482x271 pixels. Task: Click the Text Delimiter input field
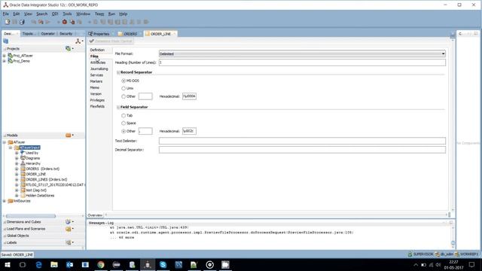(x=302, y=141)
